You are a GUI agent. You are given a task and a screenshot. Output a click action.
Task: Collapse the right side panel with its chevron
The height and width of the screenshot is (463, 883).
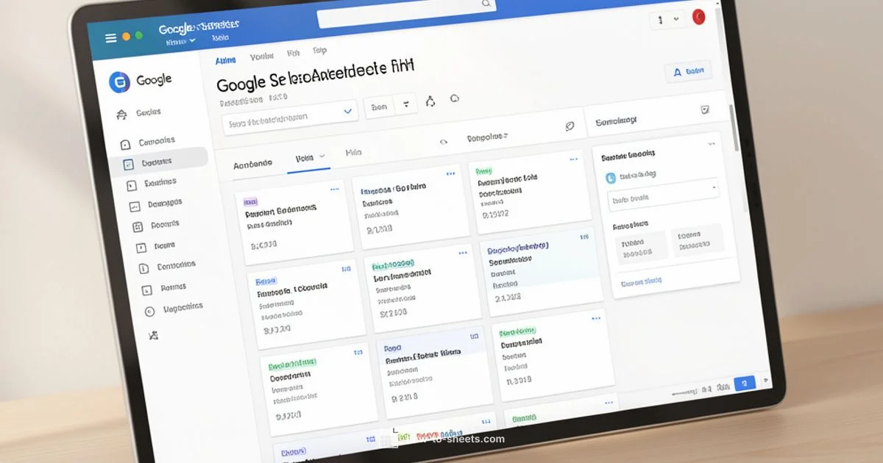click(x=711, y=144)
